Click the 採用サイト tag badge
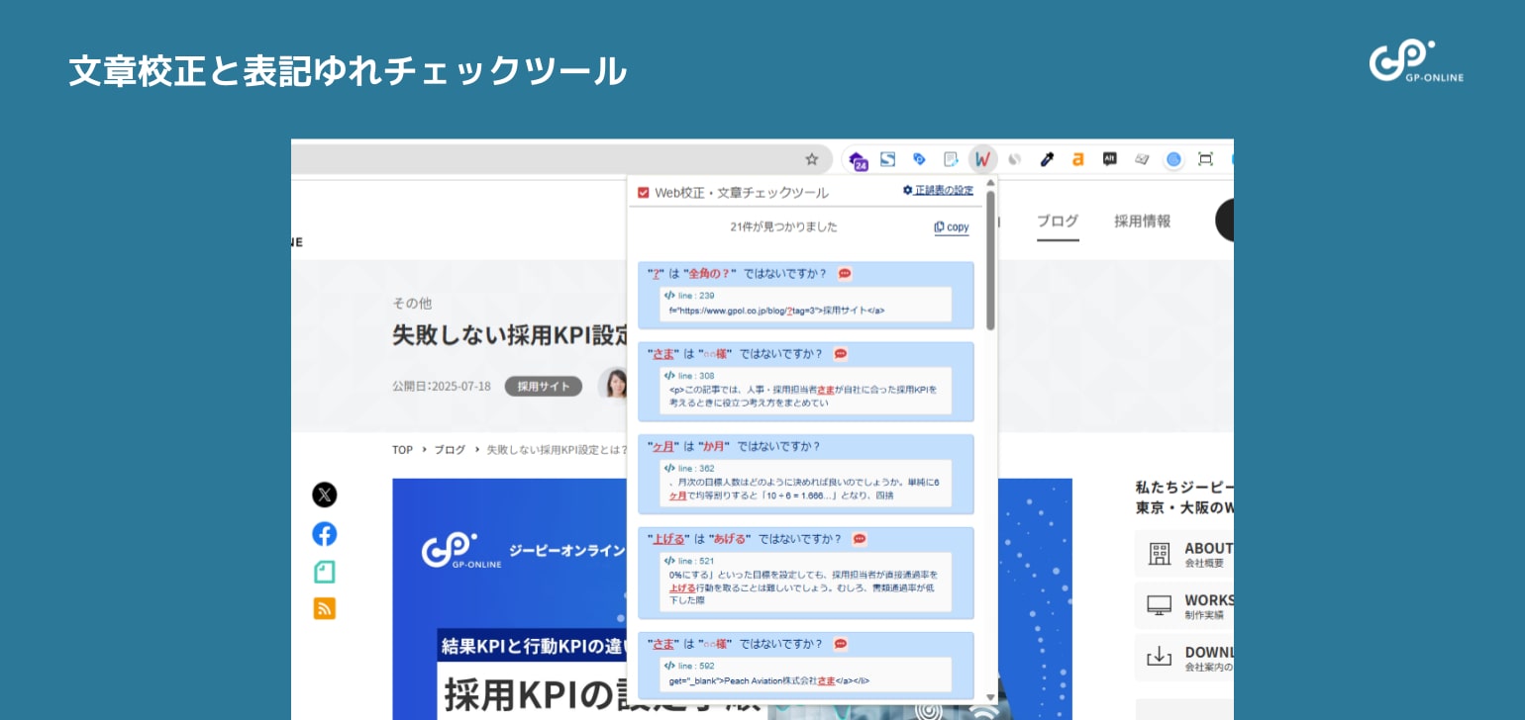1525x720 pixels. click(x=544, y=387)
